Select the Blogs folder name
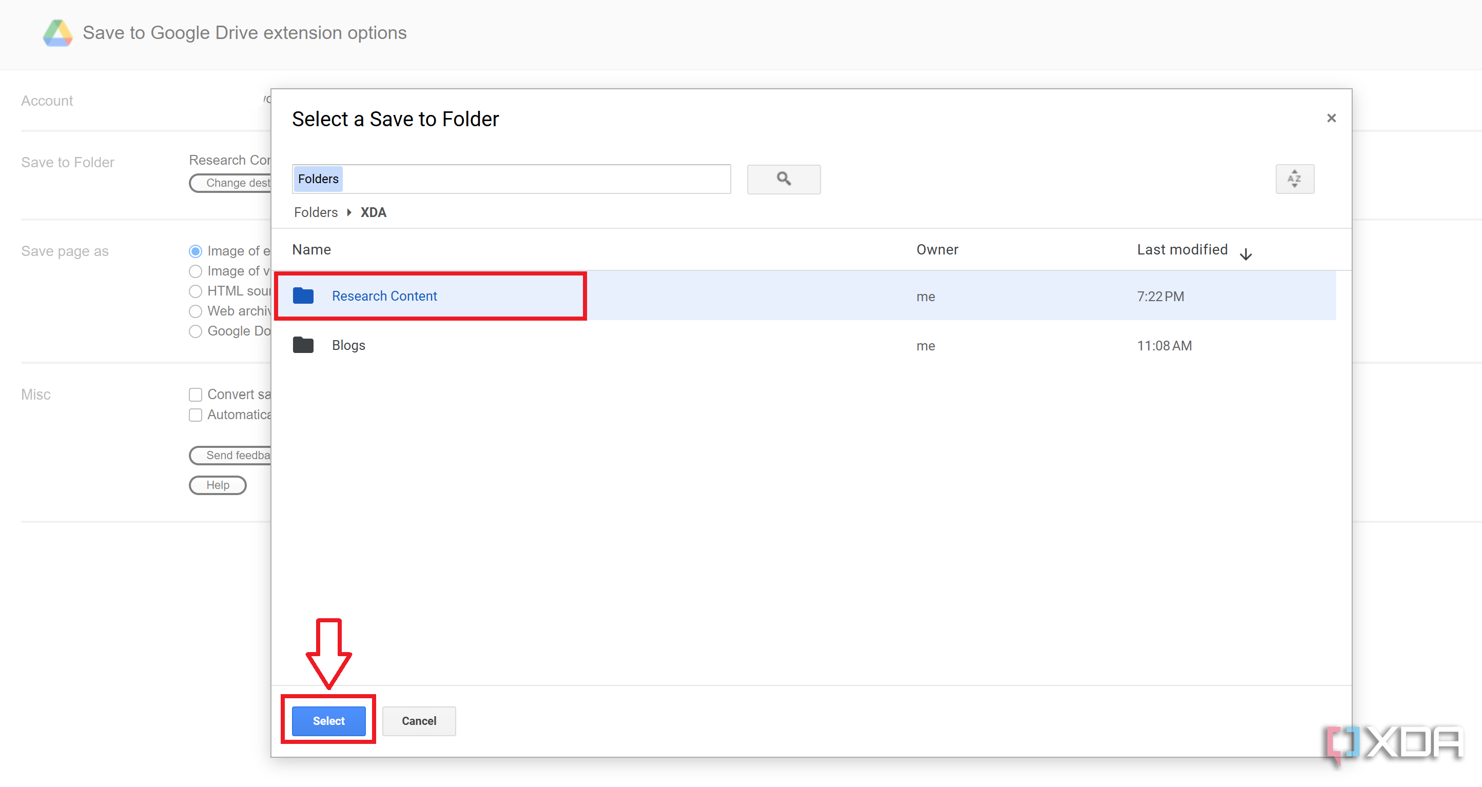This screenshot has height=787, width=1482. [348, 345]
